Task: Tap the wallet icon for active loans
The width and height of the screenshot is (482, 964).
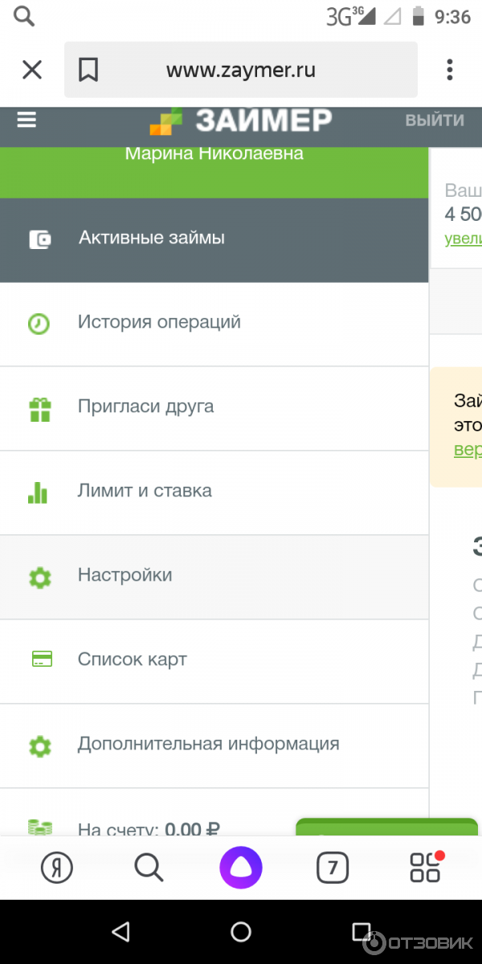Action: [39, 239]
